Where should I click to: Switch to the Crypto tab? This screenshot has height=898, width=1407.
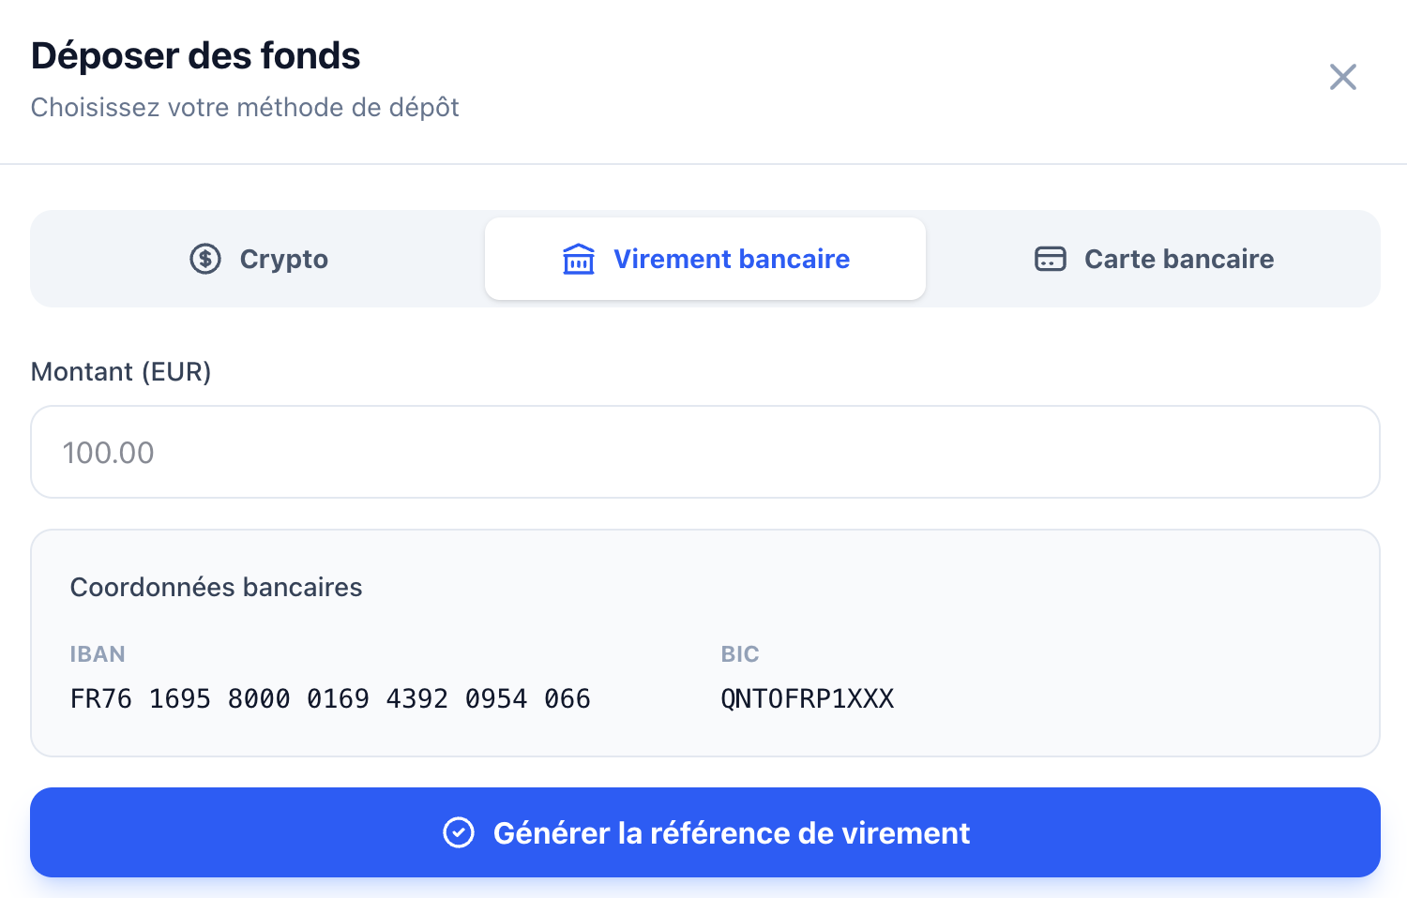click(x=259, y=259)
